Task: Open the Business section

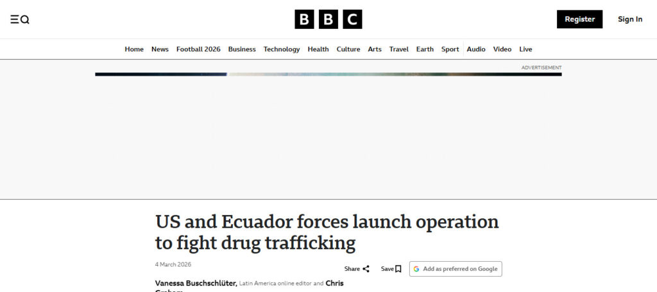Action: point(242,49)
